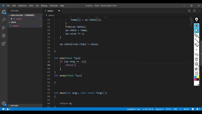
Task: Collapse the OPEN EDITORS section
Action: (9, 15)
